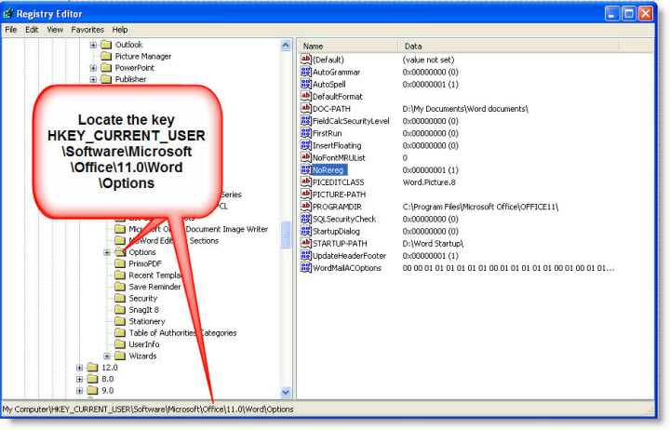
Task: Click the StartupDialog DWORD value icon
Action: click(x=305, y=231)
